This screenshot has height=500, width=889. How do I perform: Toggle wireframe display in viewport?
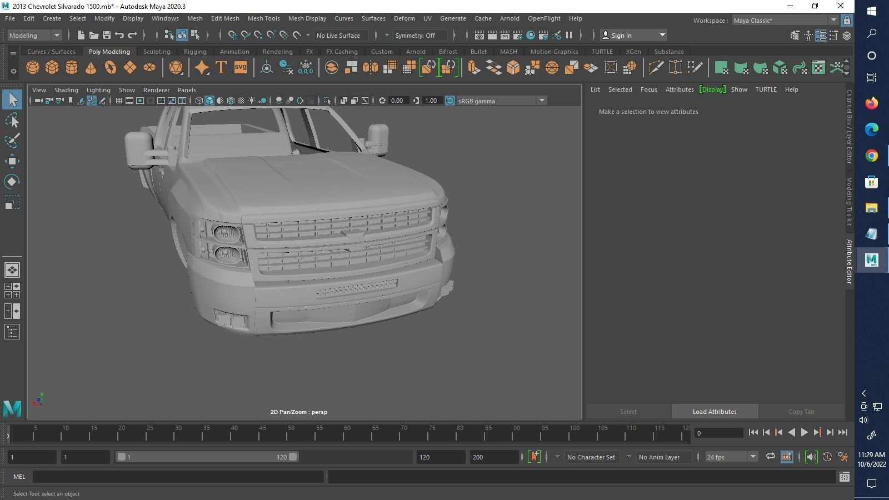click(x=199, y=101)
